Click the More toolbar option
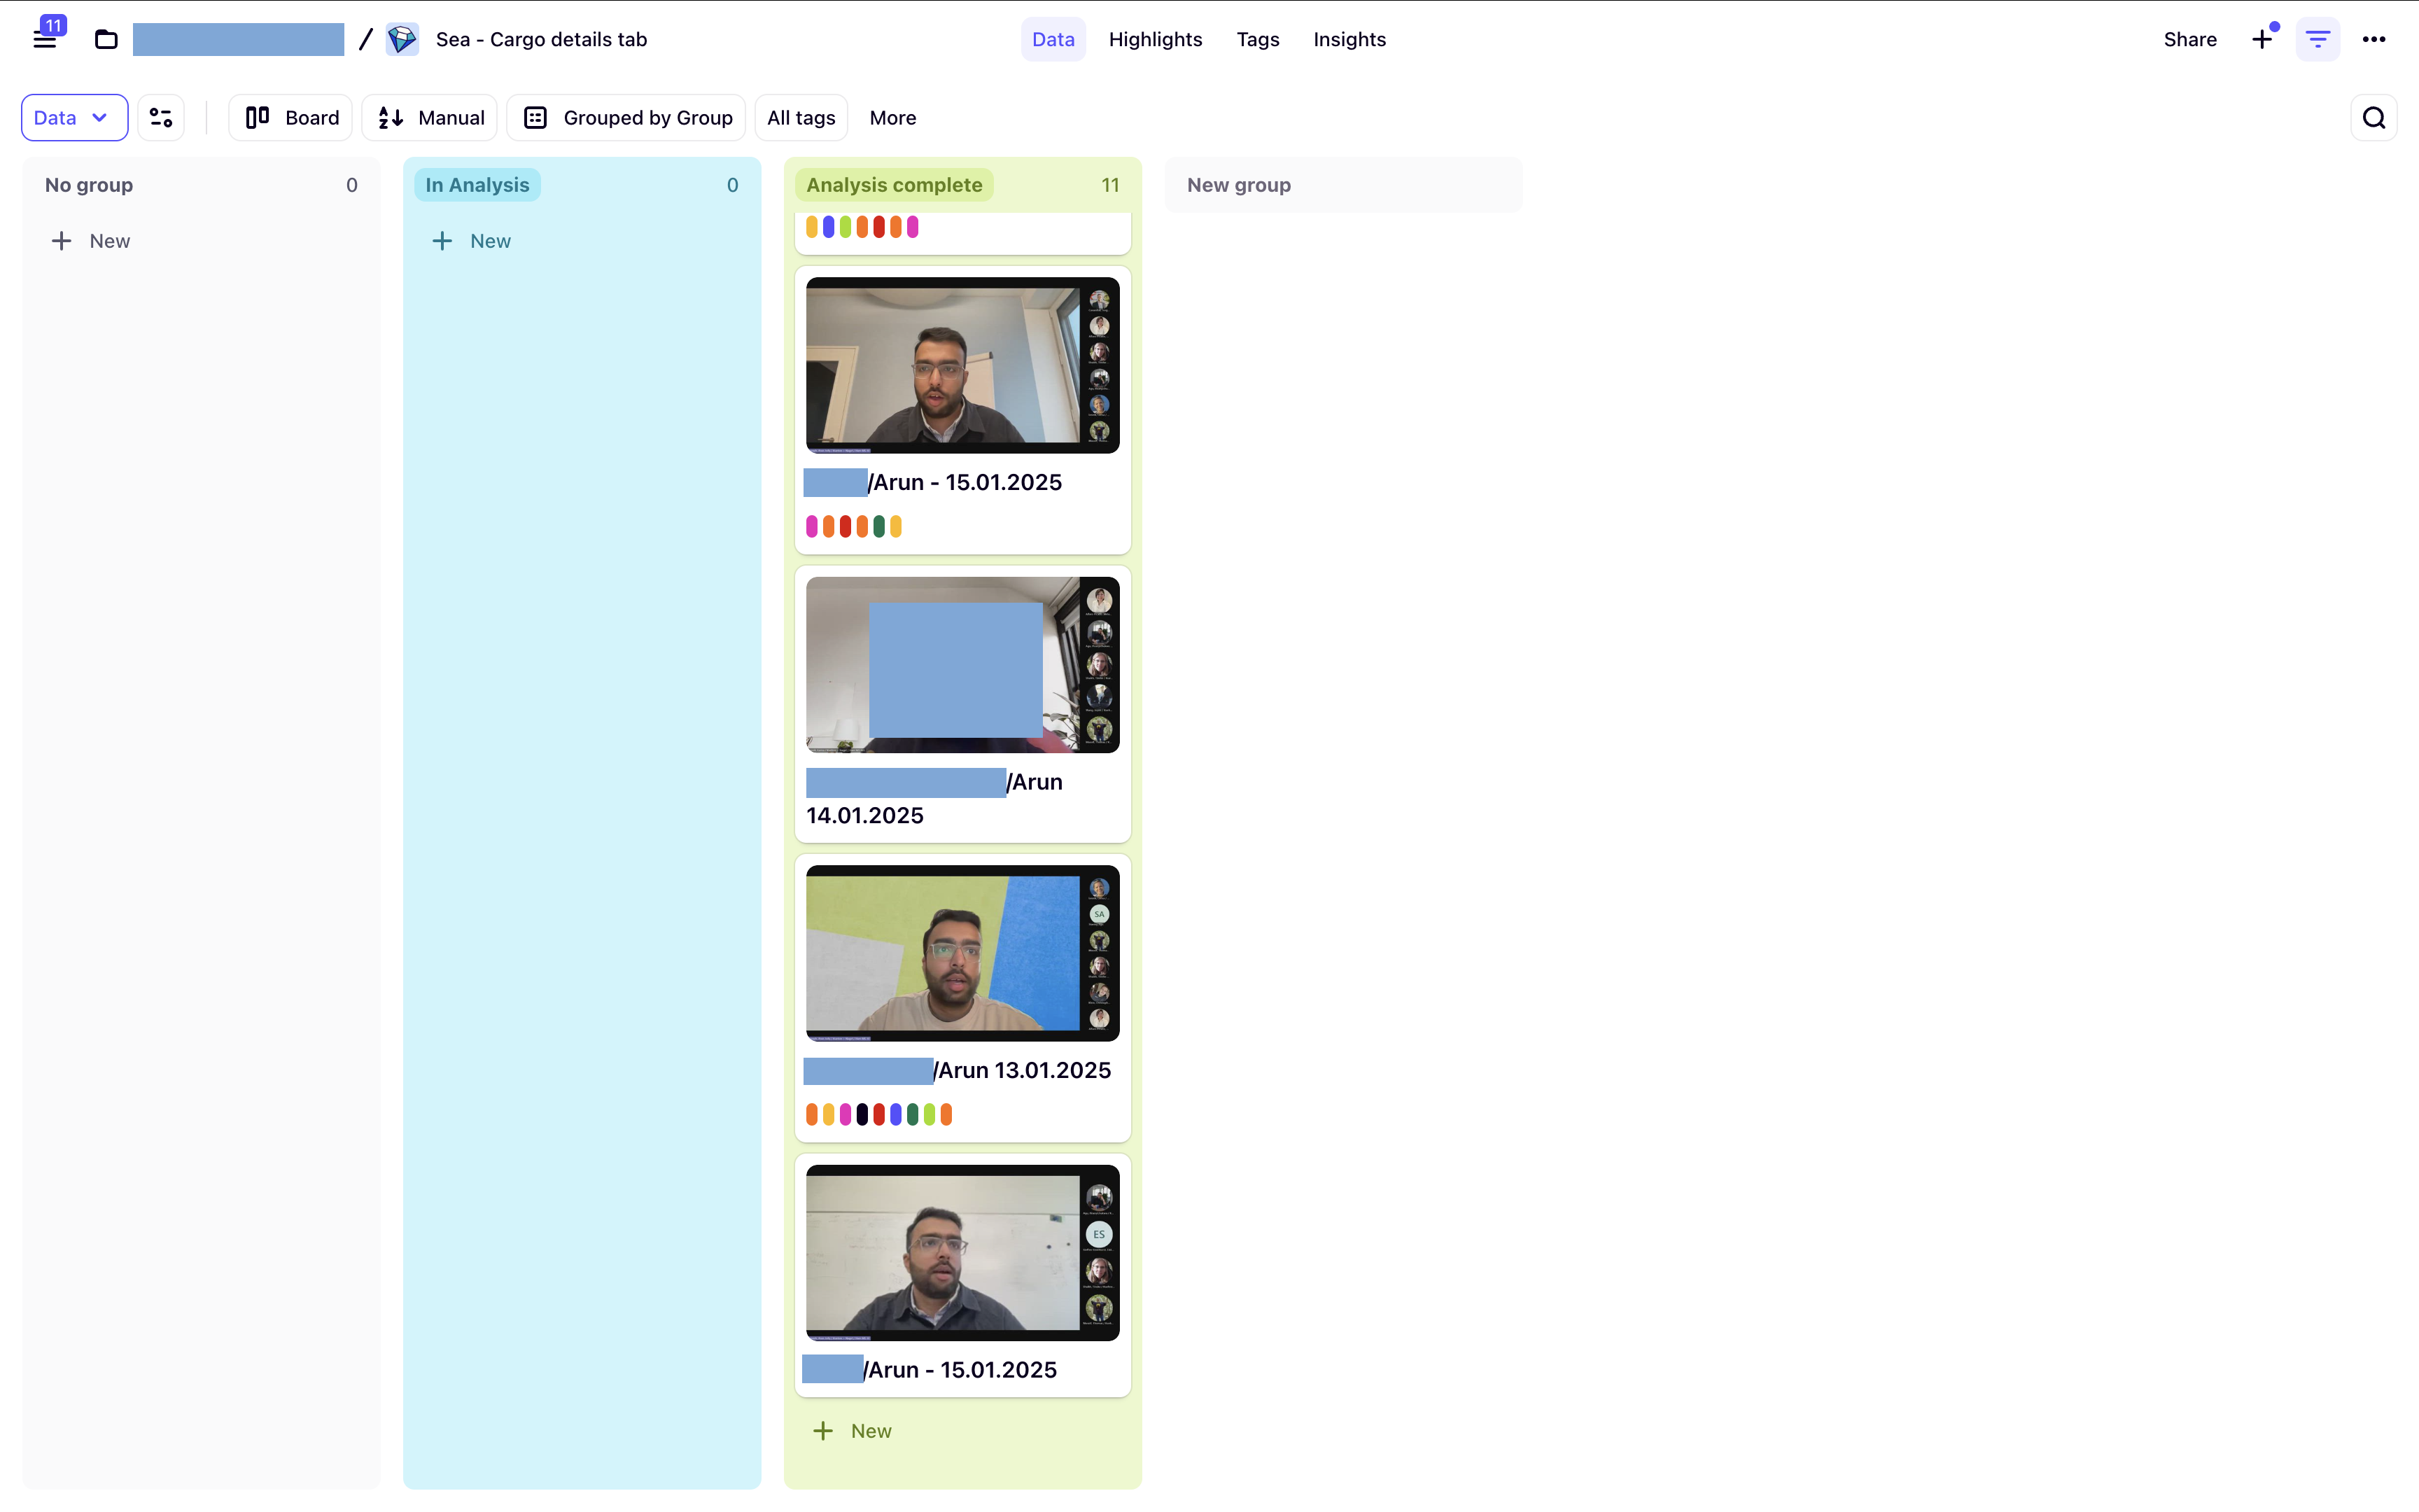 892,118
